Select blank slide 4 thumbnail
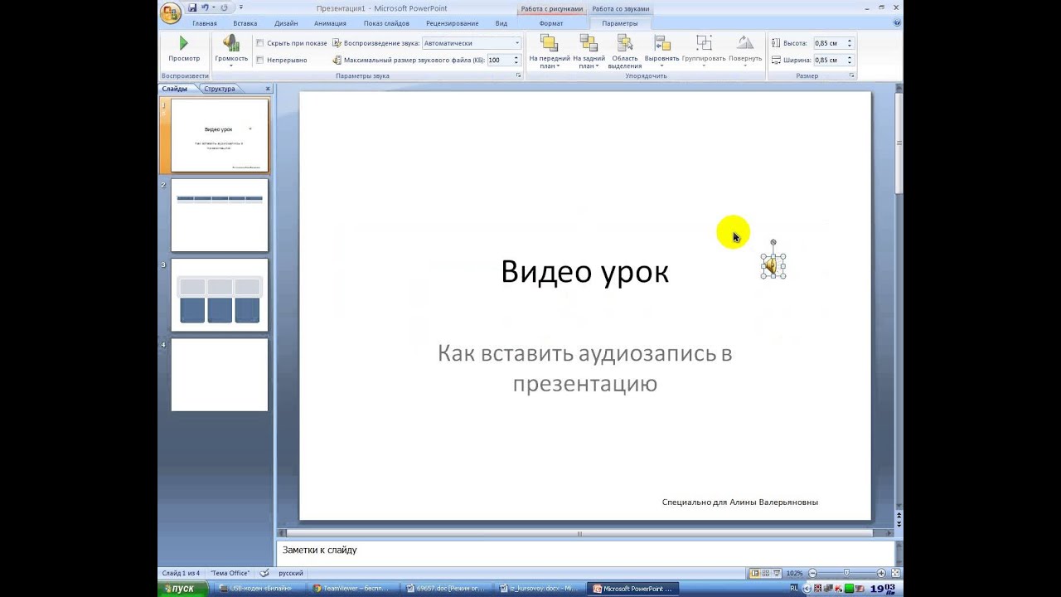Screen dimensions: 1061x597 (x=220, y=375)
